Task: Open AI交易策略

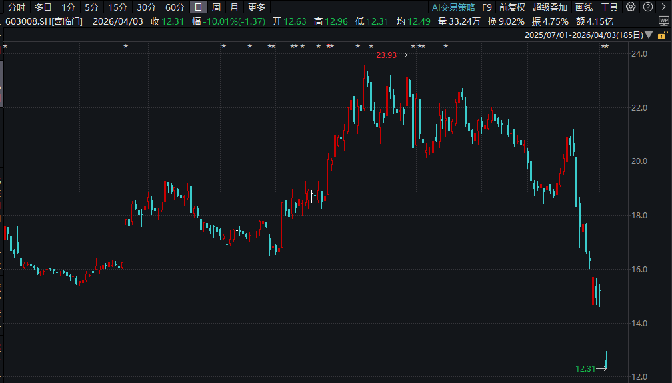Action: 453,7
